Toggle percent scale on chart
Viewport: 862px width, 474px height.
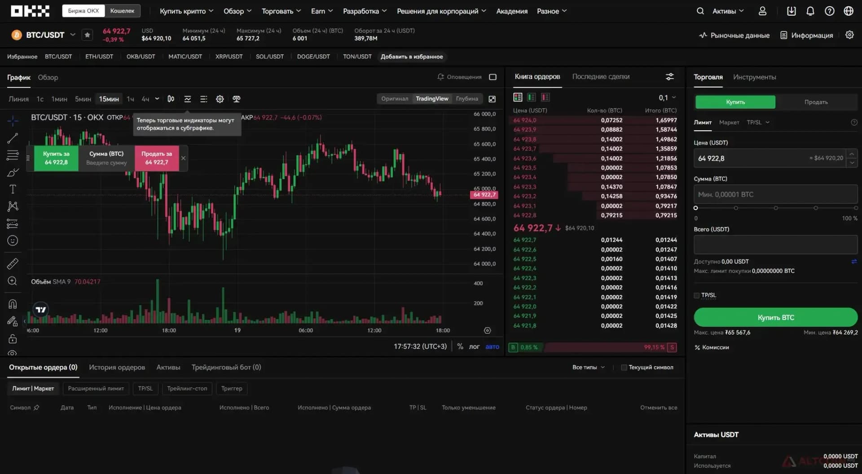click(460, 347)
